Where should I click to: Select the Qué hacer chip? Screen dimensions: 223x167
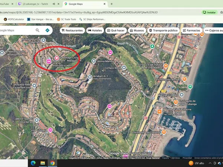(116, 30)
